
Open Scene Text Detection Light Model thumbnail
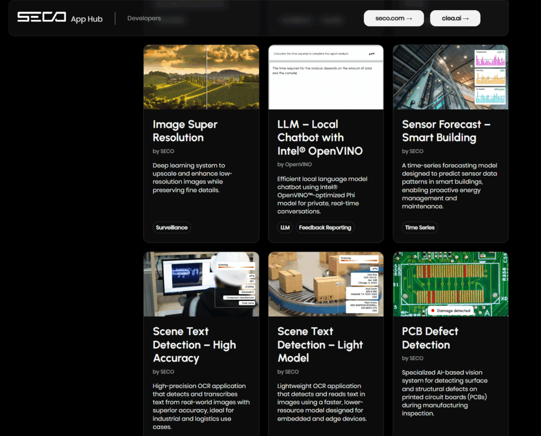click(x=325, y=284)
